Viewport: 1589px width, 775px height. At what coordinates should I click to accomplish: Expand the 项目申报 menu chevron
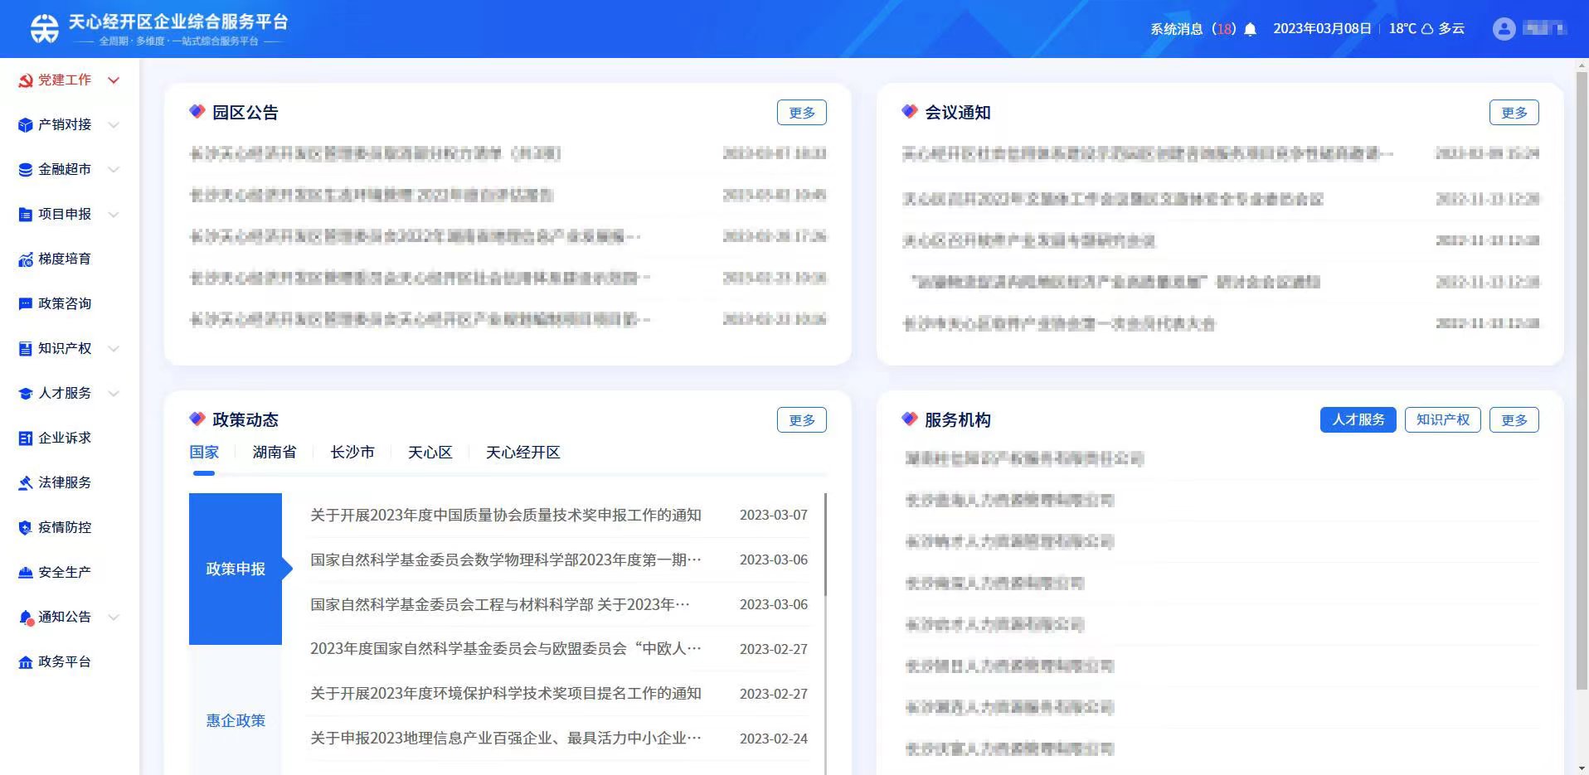[x=113, y=214]
